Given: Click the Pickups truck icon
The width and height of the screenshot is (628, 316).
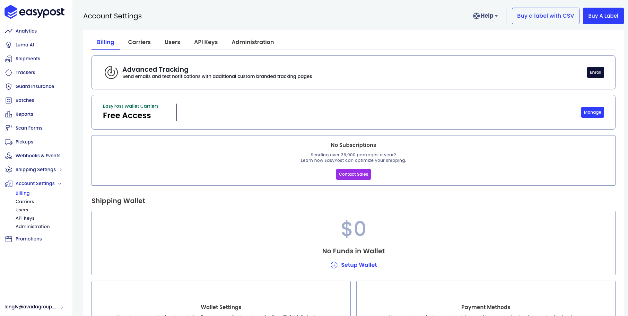Looking at the screenshot, I should click(9, 142).
